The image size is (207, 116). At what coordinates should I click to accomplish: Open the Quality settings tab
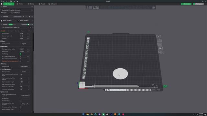click(x=3, y=31)
